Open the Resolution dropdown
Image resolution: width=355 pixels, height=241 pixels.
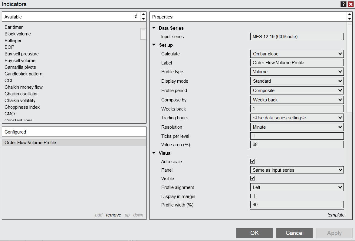(x=297, y=127)
